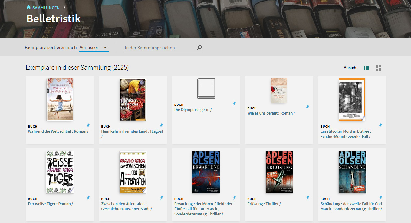The width and height of the screenshot is (411, 223).
Task: Pin Der weiße Tiger
Action: coord(88,198)
